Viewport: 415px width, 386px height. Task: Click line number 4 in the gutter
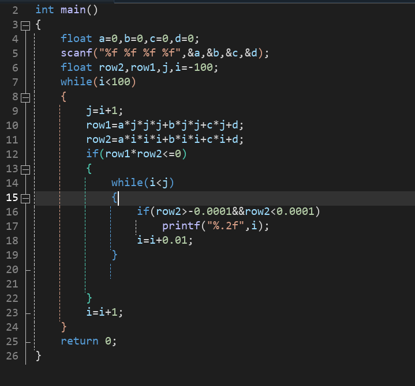[15, 39]
